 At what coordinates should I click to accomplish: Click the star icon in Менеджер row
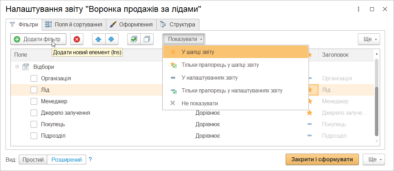(x=310, y=101)
